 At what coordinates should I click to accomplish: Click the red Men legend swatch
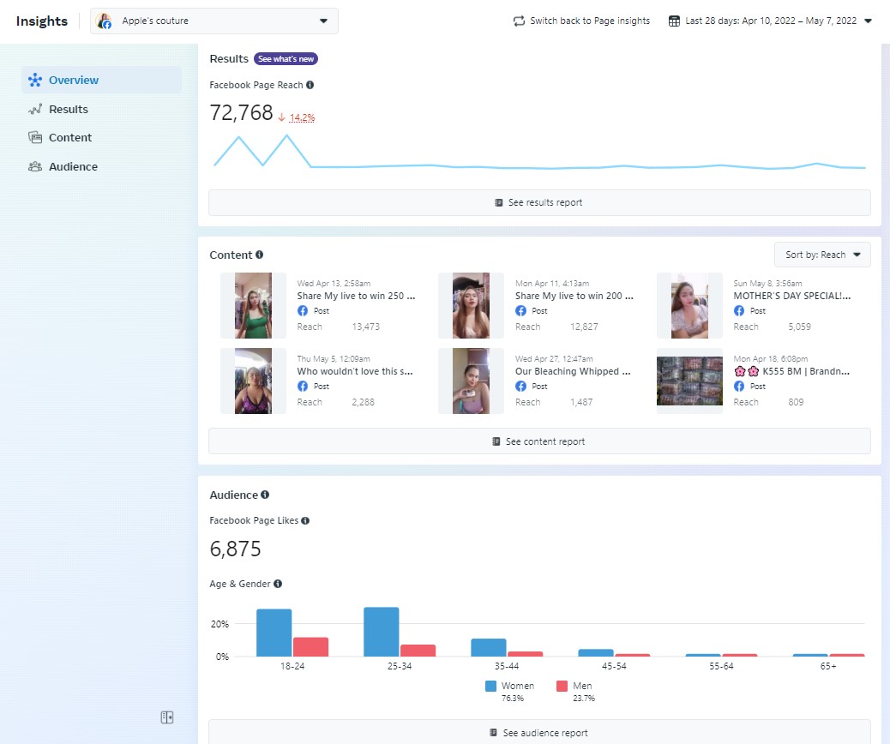[562, 686]
